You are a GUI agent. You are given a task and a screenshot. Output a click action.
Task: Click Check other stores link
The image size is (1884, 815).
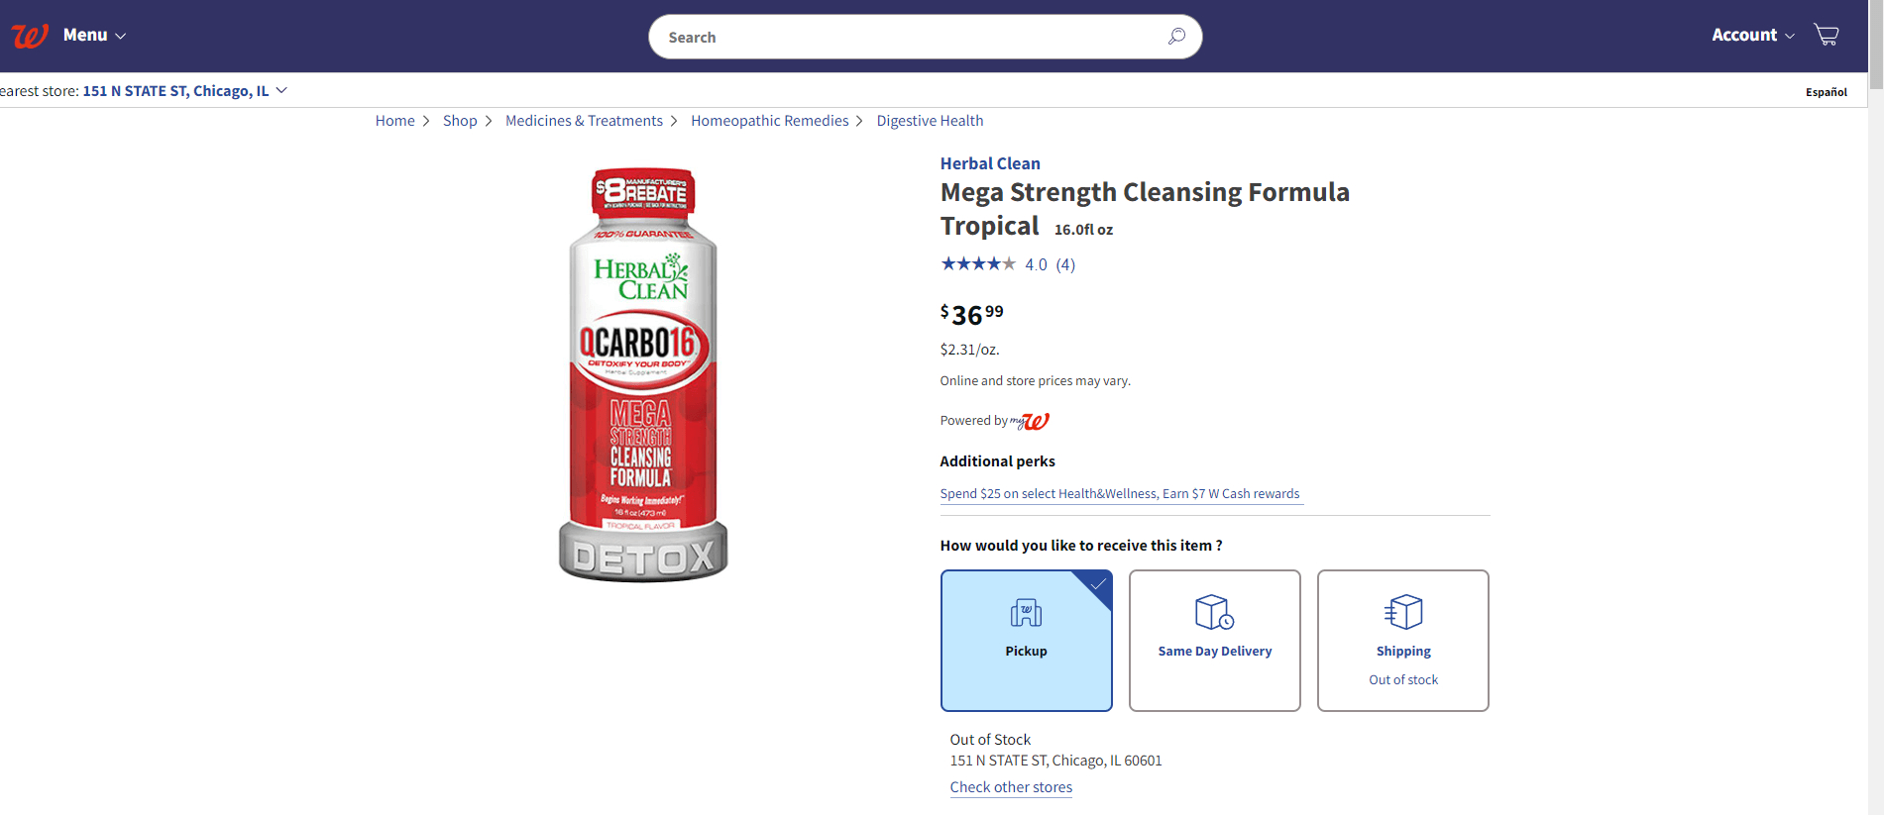(x=1011, y=787)
